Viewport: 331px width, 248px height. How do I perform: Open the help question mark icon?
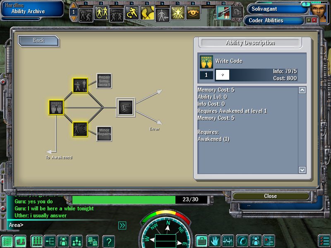click(108, 241)
